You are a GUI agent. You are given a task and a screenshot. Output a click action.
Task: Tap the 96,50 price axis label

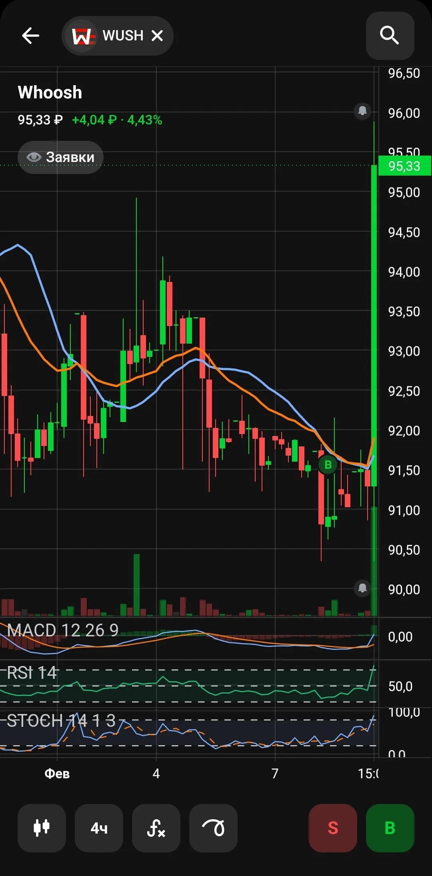pos(404,73)
